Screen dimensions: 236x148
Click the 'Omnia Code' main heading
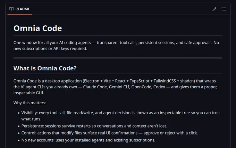tap(38, 28)
